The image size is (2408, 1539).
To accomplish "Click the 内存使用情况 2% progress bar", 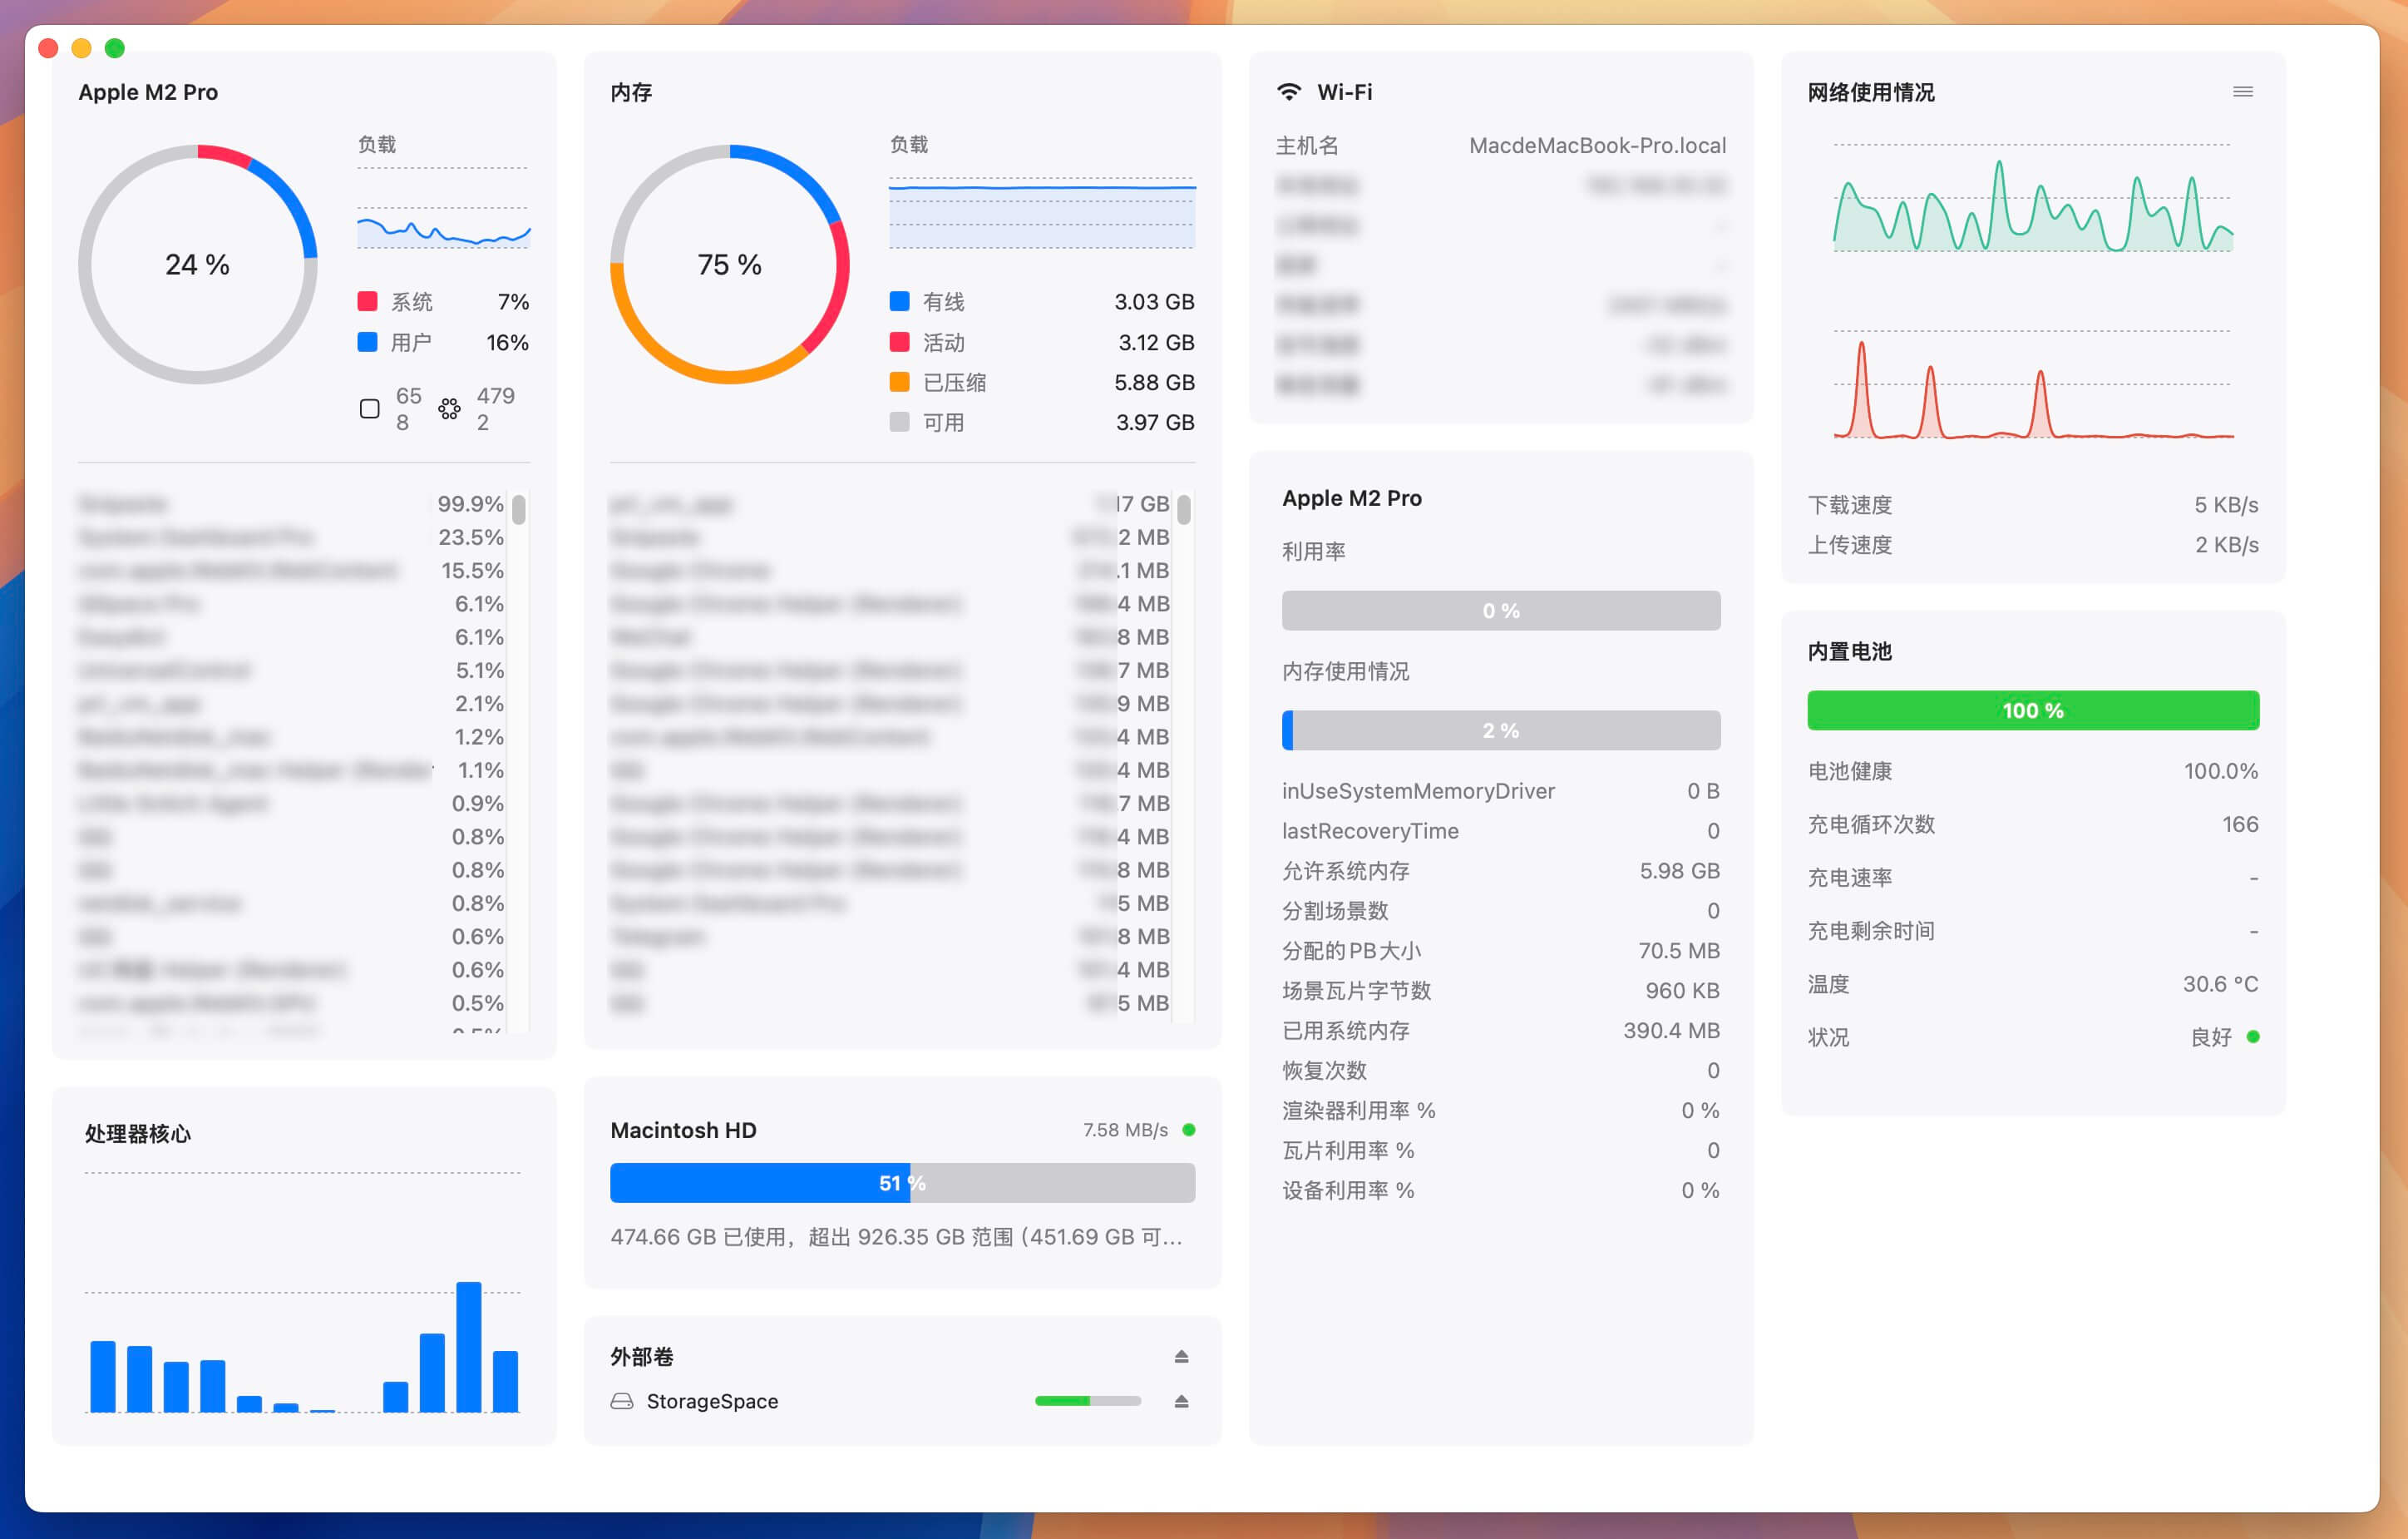I will tap(1500, 730).
